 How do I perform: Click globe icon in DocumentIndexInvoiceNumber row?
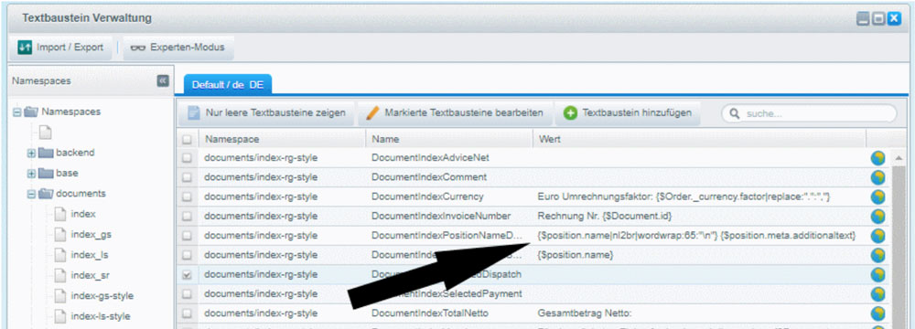(x=877, y=217)
